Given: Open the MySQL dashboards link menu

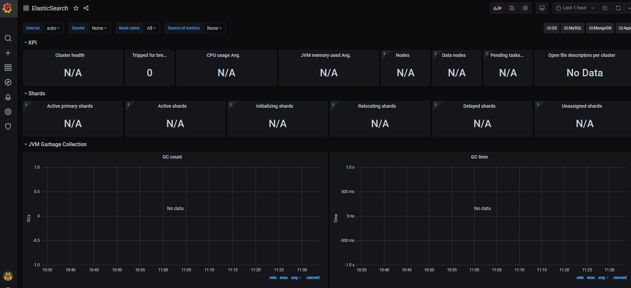Looking at the screenshot, I should (572, 28).
